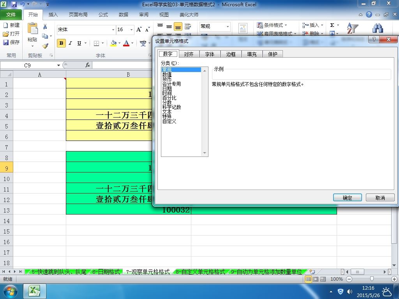Screen dimensions: 399x299
Task: Toggle Italic formatting
Action: coord(70,43)
